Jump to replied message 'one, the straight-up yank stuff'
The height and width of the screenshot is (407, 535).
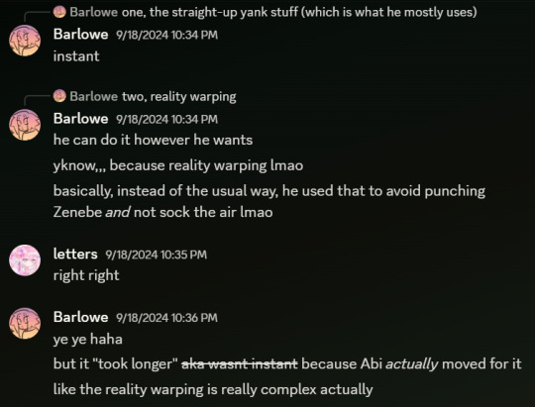299,12
